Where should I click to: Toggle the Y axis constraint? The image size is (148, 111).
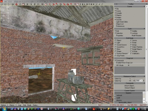tap(31, 4)
